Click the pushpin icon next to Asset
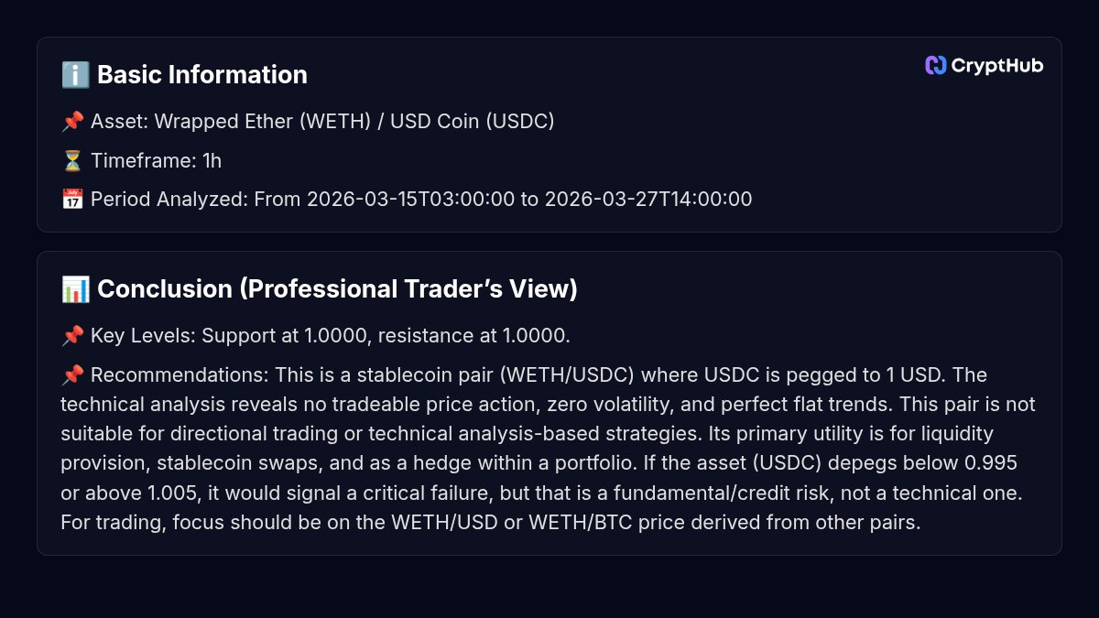Screen dimensions: 1099x618 pos(73,121)
